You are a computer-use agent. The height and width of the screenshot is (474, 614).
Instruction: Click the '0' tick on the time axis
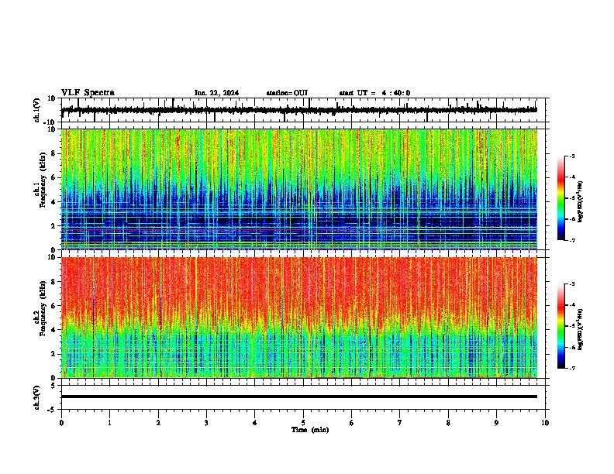(x=61, y=423)
